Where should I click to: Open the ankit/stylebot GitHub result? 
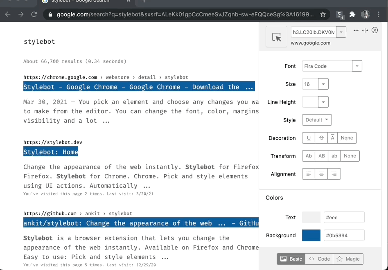(141, 223)
